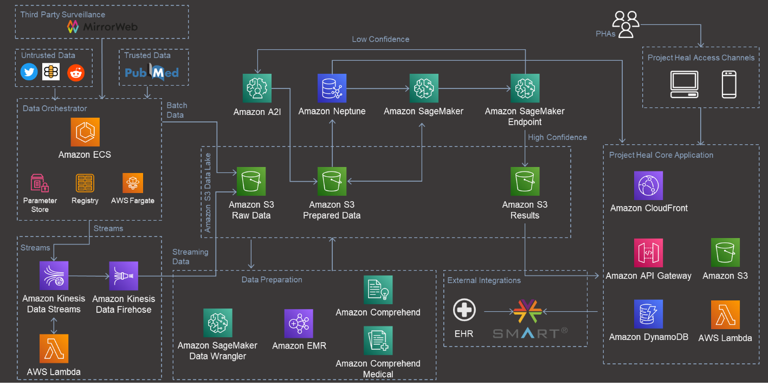Screen dimensions: 768x385
Task: Select the Registry icon
Action: pos(85,184)
